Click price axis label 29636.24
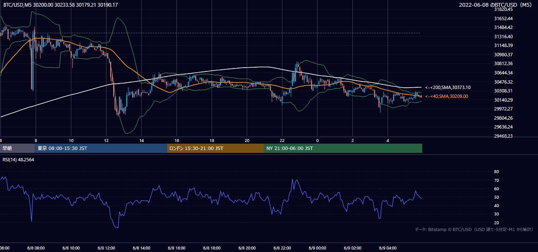538x252 pixels. tap(503, 127)
